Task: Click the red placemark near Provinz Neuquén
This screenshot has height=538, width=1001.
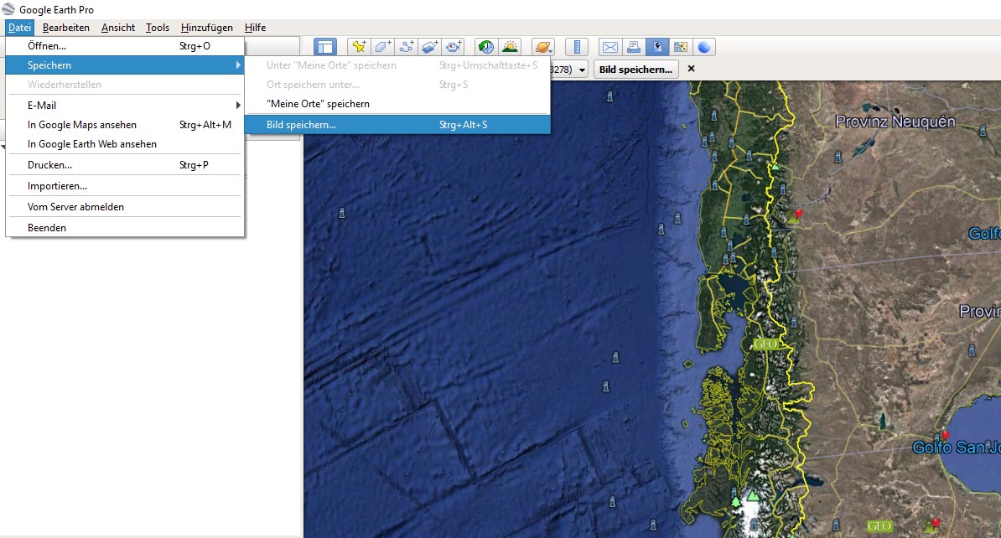Action: point(798,214)
